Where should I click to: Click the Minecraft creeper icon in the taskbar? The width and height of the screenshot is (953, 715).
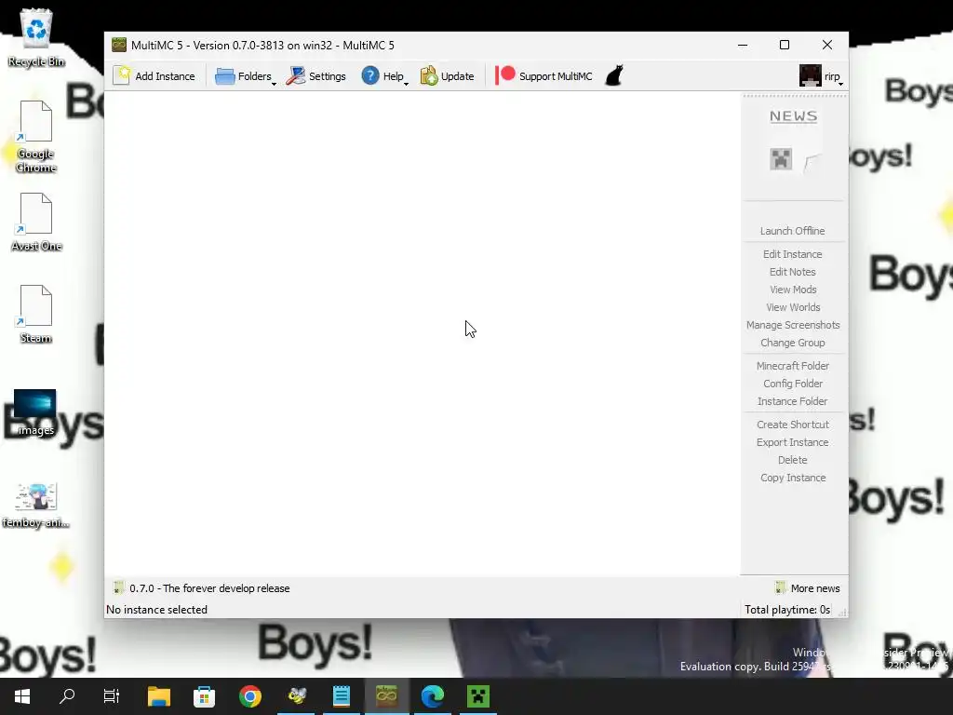pyautogui.click(x=478, y=696)
